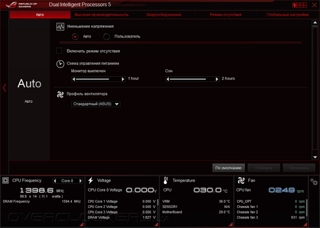Click the Core 0 selector label

point(67,181)
